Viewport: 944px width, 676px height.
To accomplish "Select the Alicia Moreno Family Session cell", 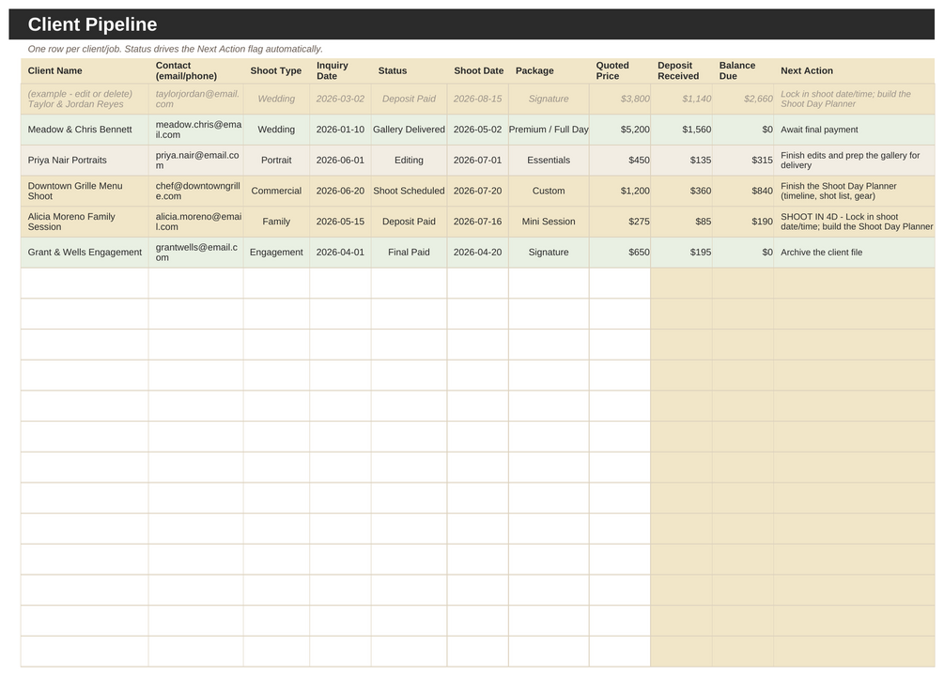I will pos(85,222).
